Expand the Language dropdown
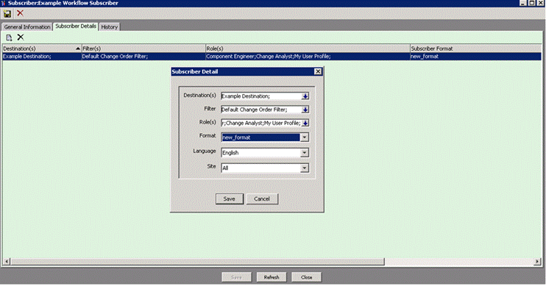The image size is (546, 286). [305, 153]
